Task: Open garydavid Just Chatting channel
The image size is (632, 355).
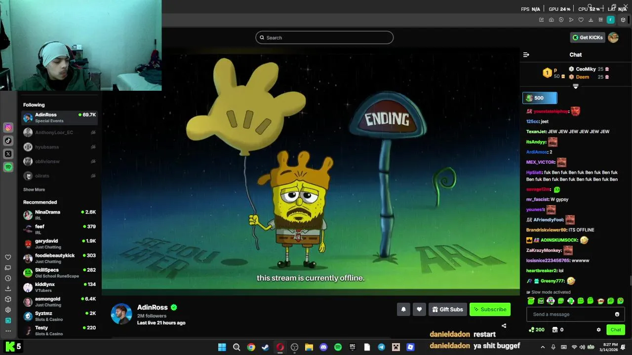Action: (x=59, y=244)
